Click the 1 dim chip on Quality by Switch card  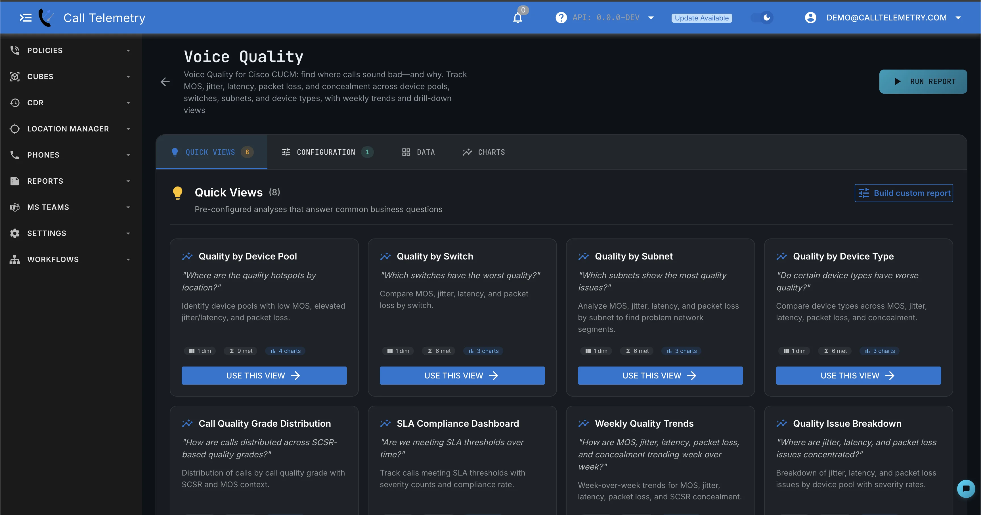(x=398, y=351)
